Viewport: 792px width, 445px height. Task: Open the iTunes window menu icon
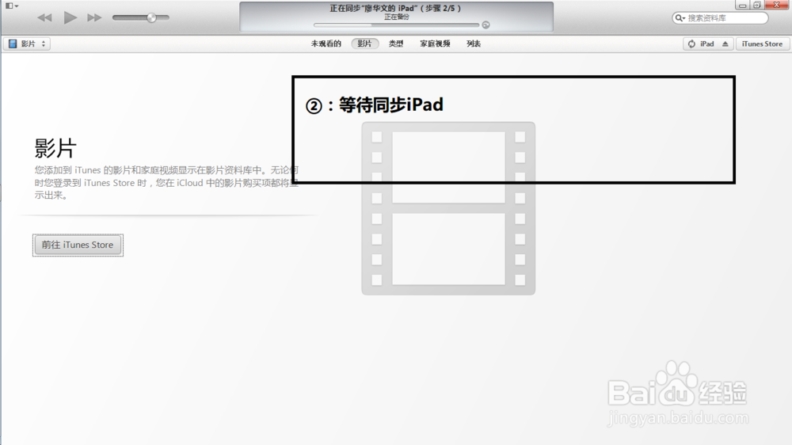coord(12,6)
